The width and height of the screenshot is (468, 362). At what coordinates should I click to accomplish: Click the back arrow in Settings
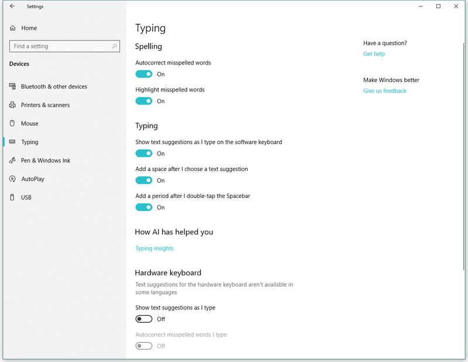tap(12, 6)
